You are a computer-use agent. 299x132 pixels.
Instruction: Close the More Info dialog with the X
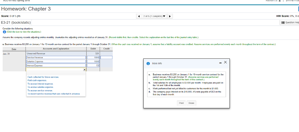[x=225, y=62]
